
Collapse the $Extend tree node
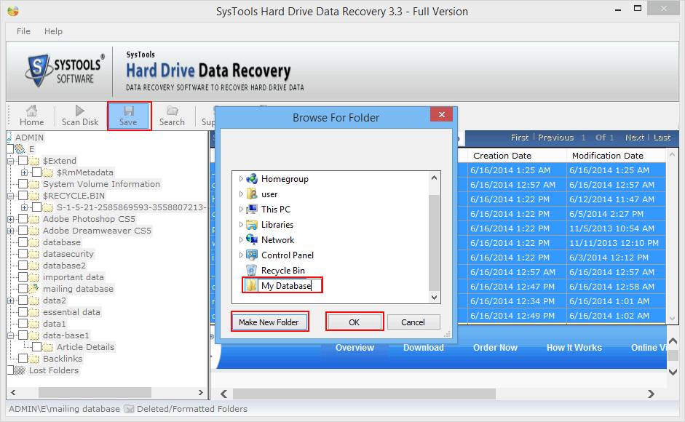point(10,161)
